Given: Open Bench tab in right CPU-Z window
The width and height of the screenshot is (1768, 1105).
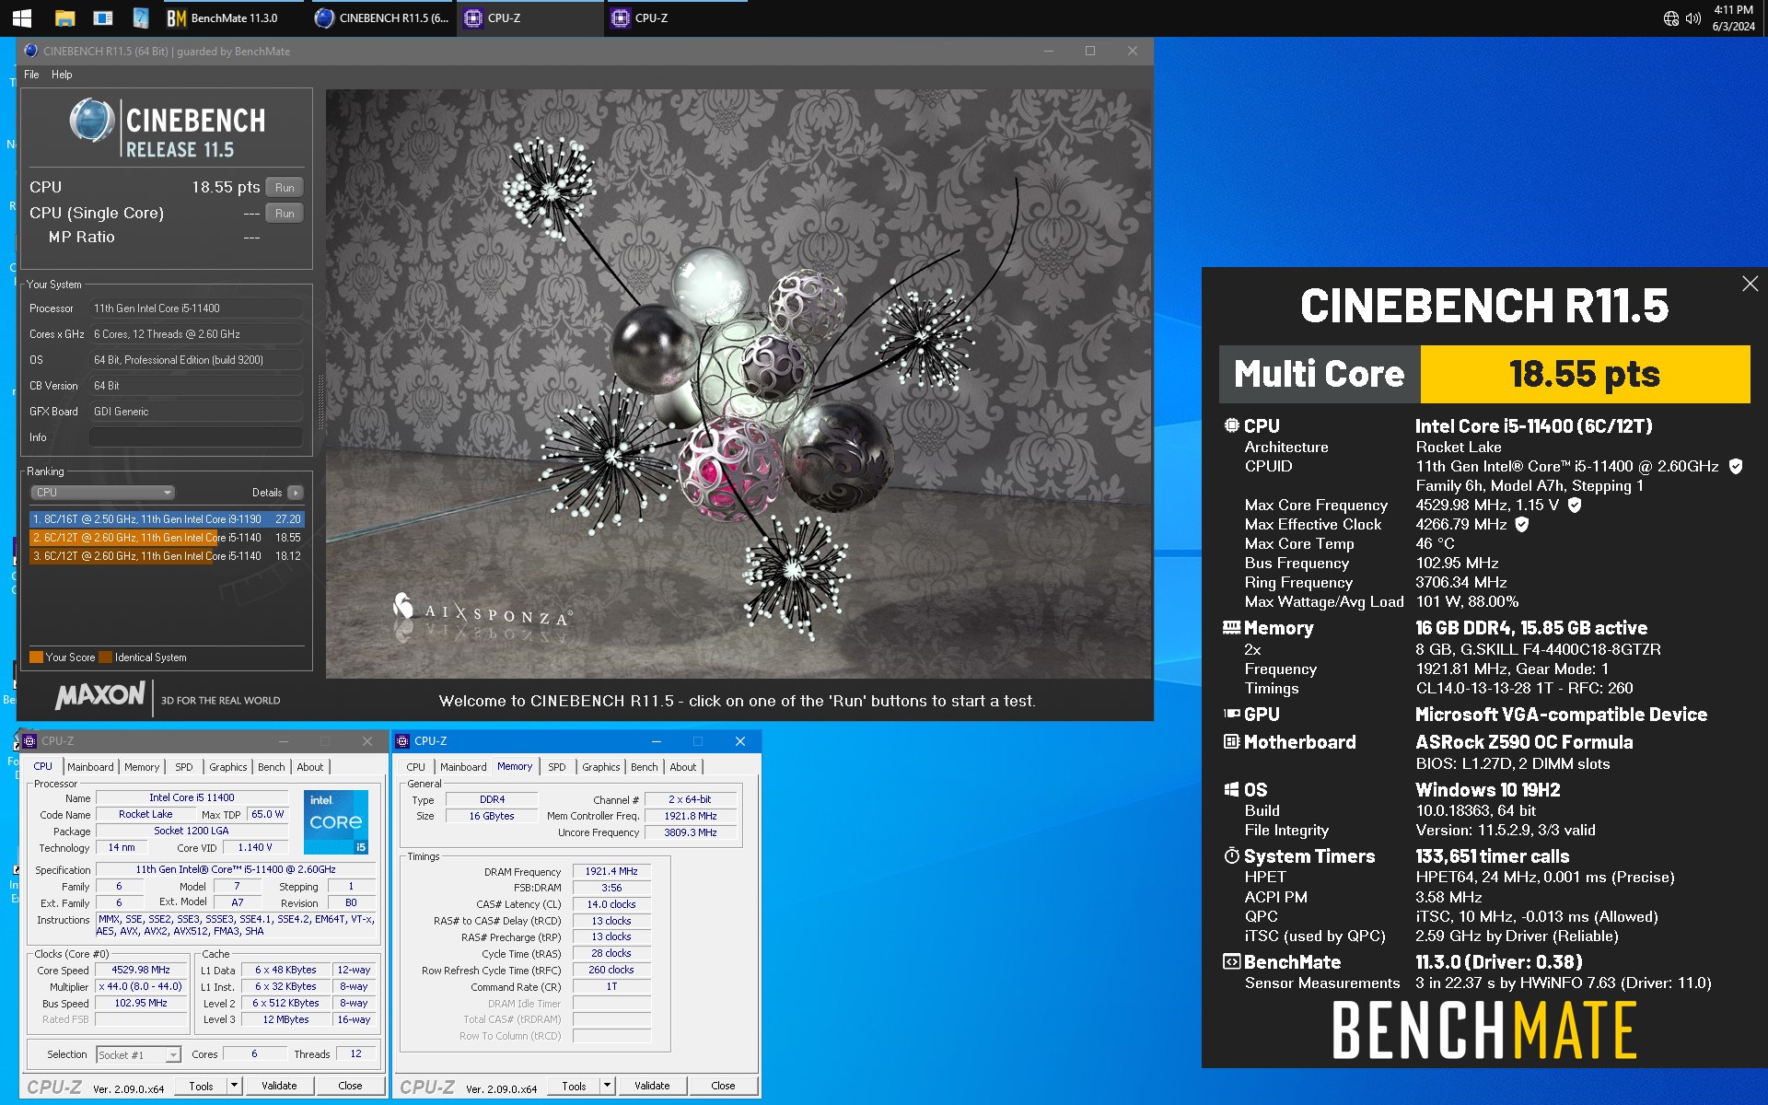Looking at the screenshot, I should [644, 767].
